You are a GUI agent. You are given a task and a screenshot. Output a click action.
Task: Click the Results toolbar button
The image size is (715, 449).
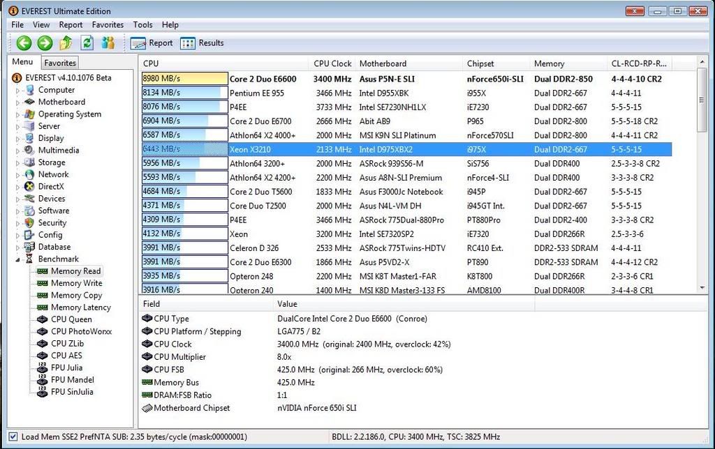tap(201, 43)
